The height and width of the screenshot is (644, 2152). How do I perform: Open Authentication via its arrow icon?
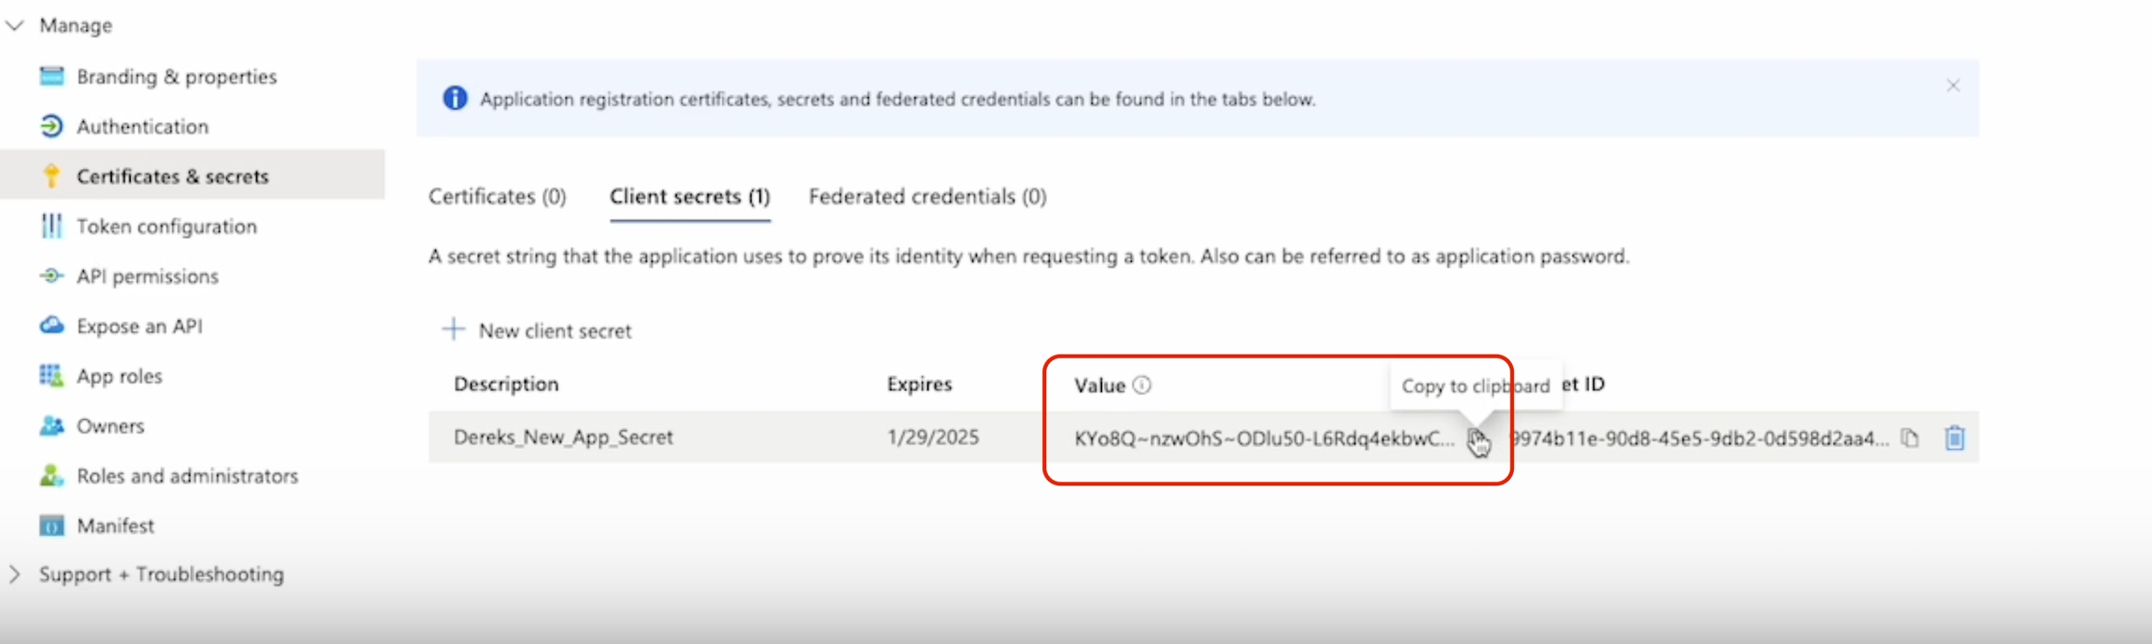point(52,126)
